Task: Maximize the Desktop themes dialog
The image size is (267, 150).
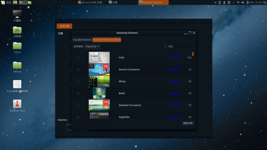Action: click(x=190, y=33)
